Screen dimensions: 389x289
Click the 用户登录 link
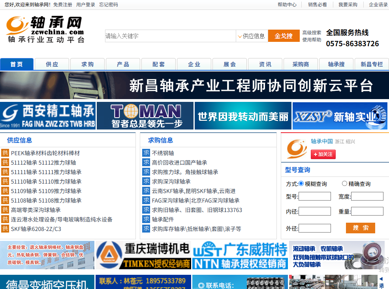click(x=86, y=4)
